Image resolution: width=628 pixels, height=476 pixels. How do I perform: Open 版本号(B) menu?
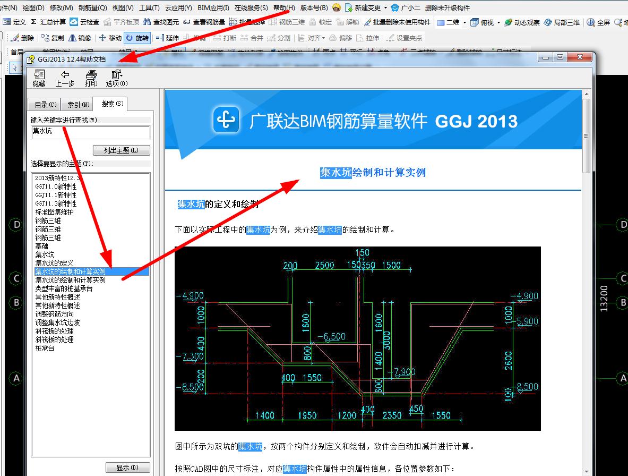(314, 7)
